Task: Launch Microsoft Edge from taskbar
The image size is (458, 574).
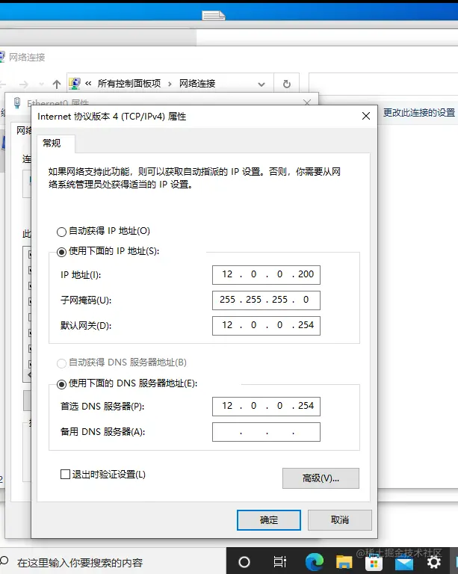Action: tap(315, 562)
